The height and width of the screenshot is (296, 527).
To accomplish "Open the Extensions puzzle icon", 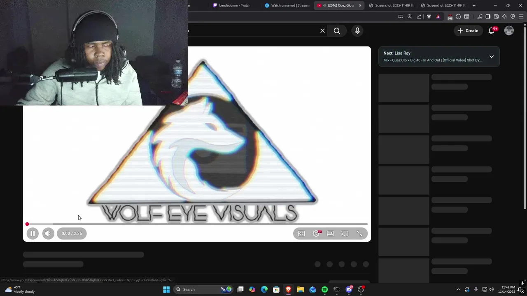I will 458,16.
